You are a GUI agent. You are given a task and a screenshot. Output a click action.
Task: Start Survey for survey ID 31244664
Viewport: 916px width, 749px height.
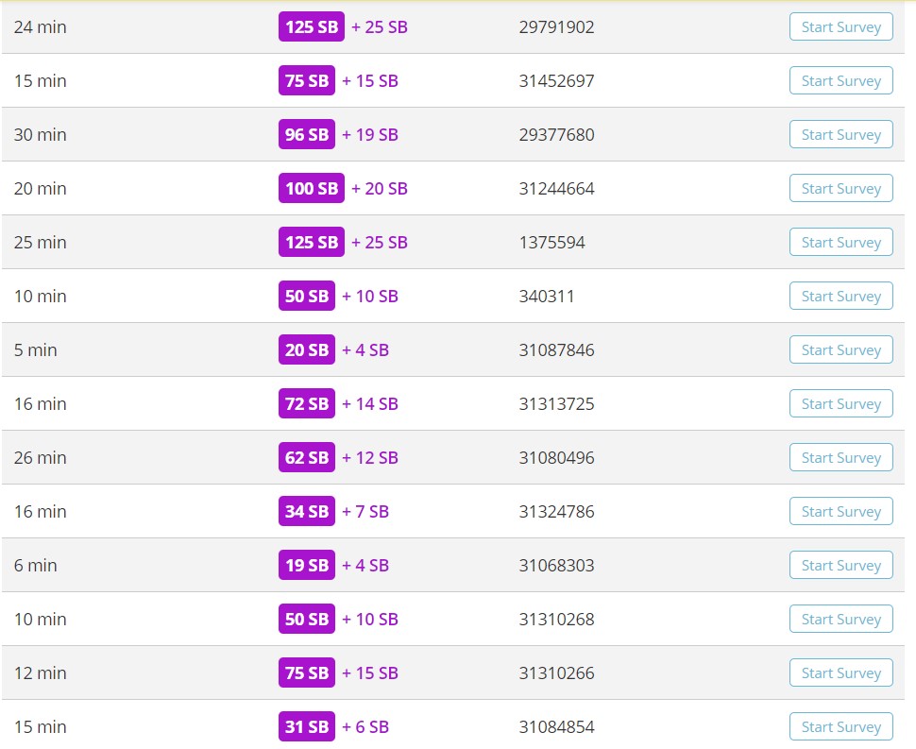coord(841,188)
